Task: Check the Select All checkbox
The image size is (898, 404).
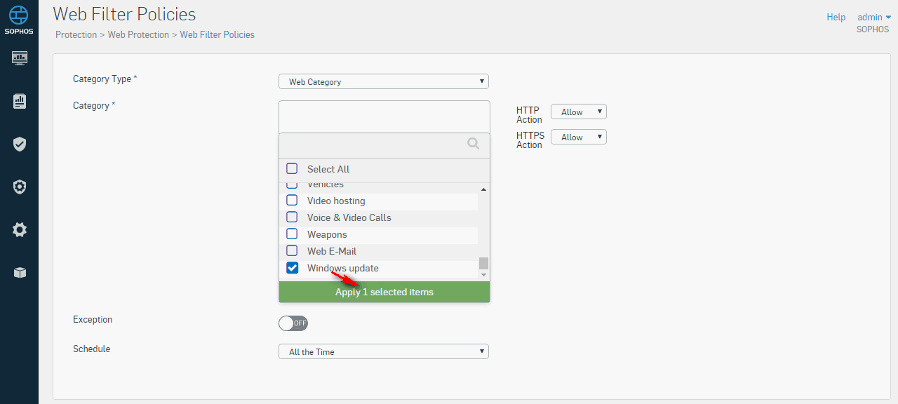Action: pyautogui.click(x=292, y=169)
